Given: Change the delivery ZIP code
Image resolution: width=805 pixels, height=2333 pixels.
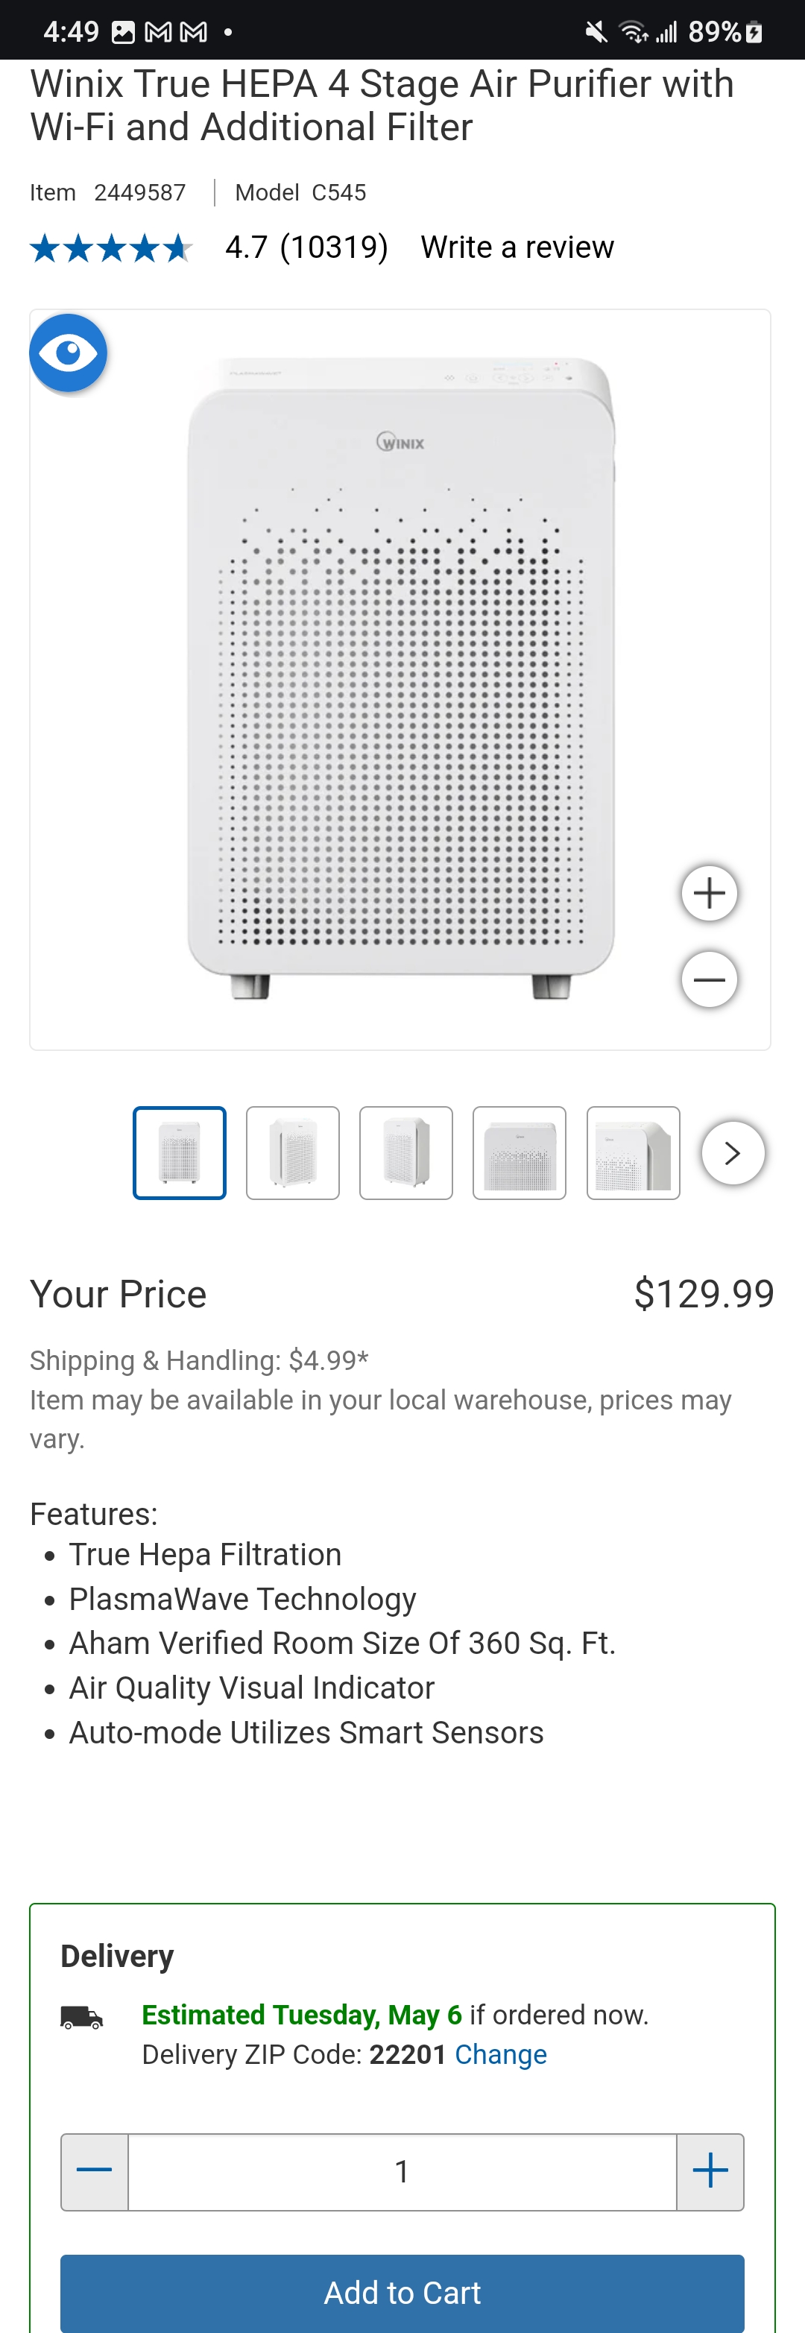Looking at the screenshot, I should [500, 2054].
